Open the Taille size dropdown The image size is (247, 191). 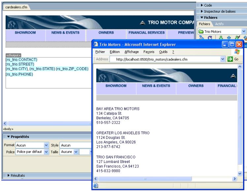point(76,152)
